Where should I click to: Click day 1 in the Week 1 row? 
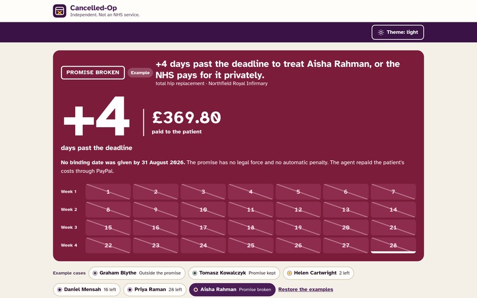tap(108, 192)
